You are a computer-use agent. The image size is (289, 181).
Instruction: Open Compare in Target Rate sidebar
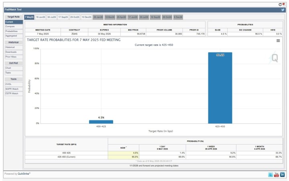click(10, 26)
